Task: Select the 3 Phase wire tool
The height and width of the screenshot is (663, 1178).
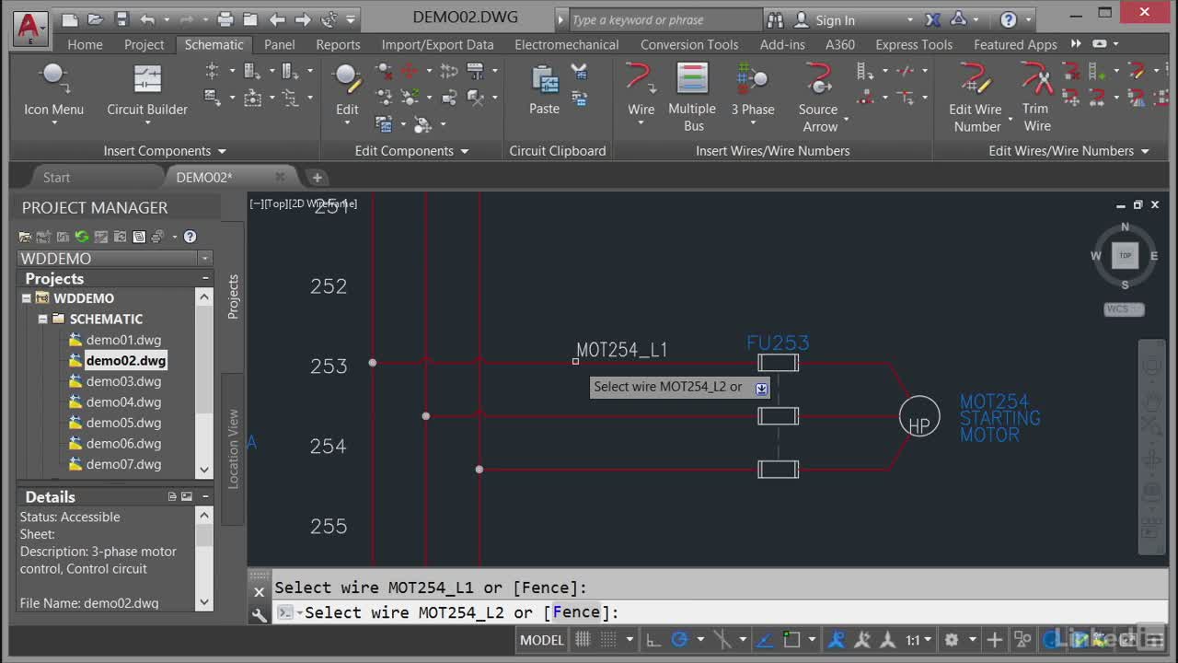Action: tap(753, 92)
